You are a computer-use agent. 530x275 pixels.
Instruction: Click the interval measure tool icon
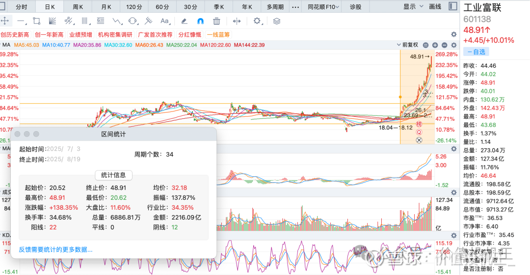[237, 21]
